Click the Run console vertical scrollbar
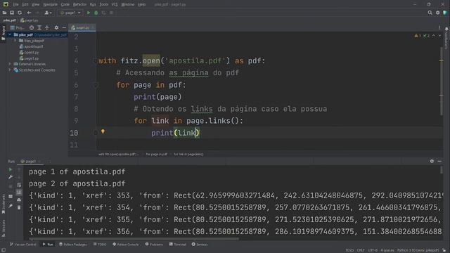This screenshot has height=253, width=450. (x=442, y=170)
